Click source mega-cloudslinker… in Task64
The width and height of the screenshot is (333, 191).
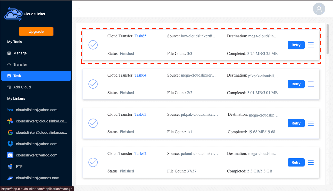point(198,75)
